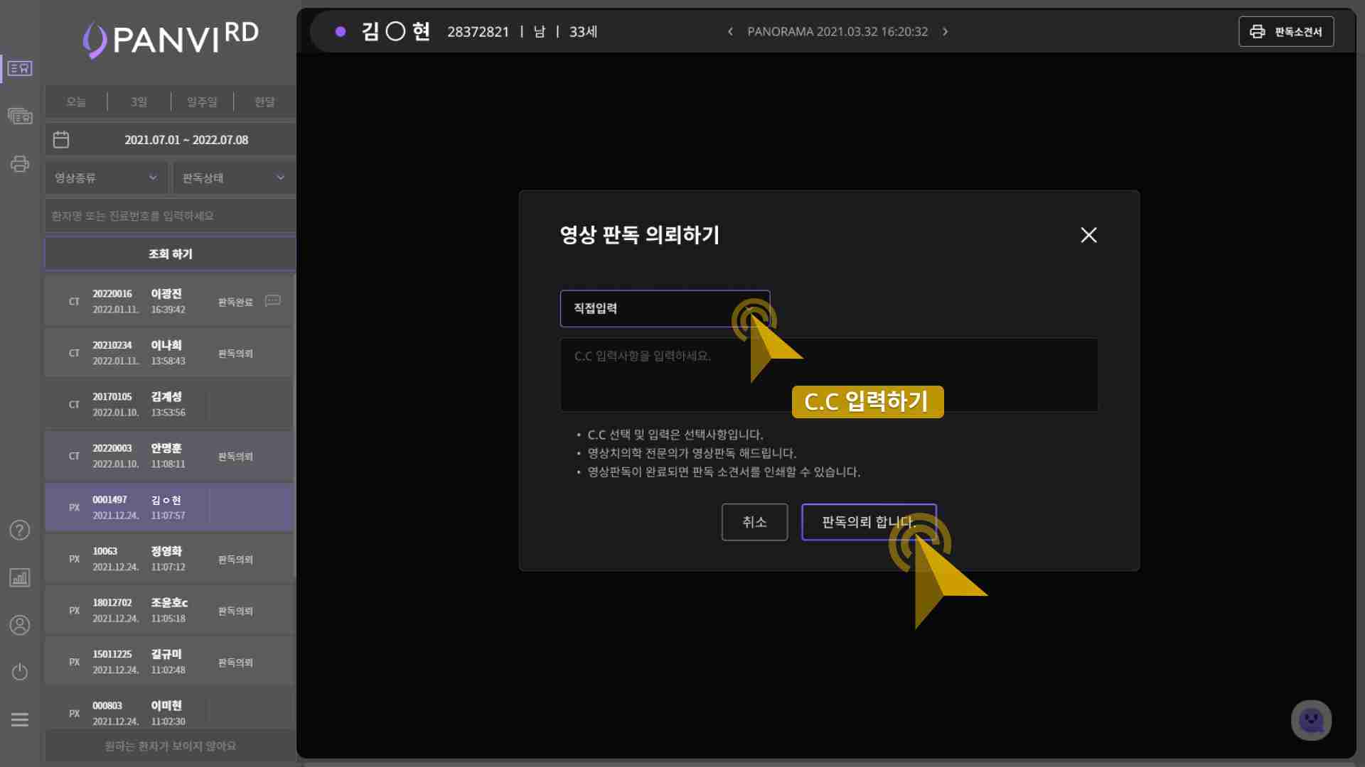Viewport: 1365px width, 767px height.
Task: Select patient row 이광진 20220016
Action: (169, 301)
